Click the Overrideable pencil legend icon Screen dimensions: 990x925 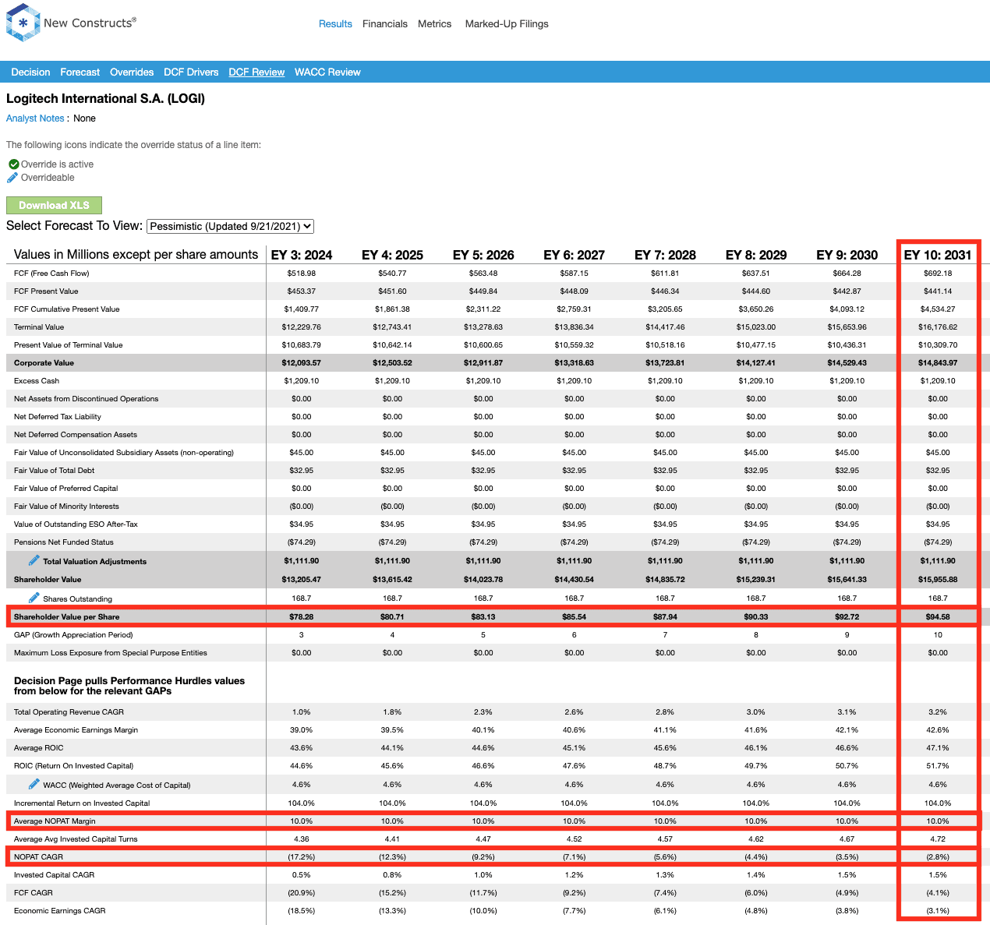pyautogui.click(x=12, y=178)
